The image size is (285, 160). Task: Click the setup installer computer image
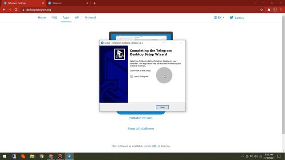[x=119, y=54]
